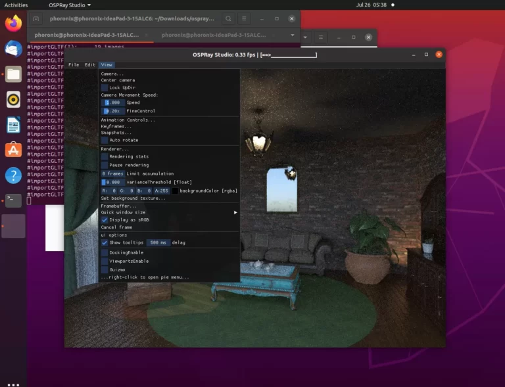Click Set background texture...

coord(133,198)
